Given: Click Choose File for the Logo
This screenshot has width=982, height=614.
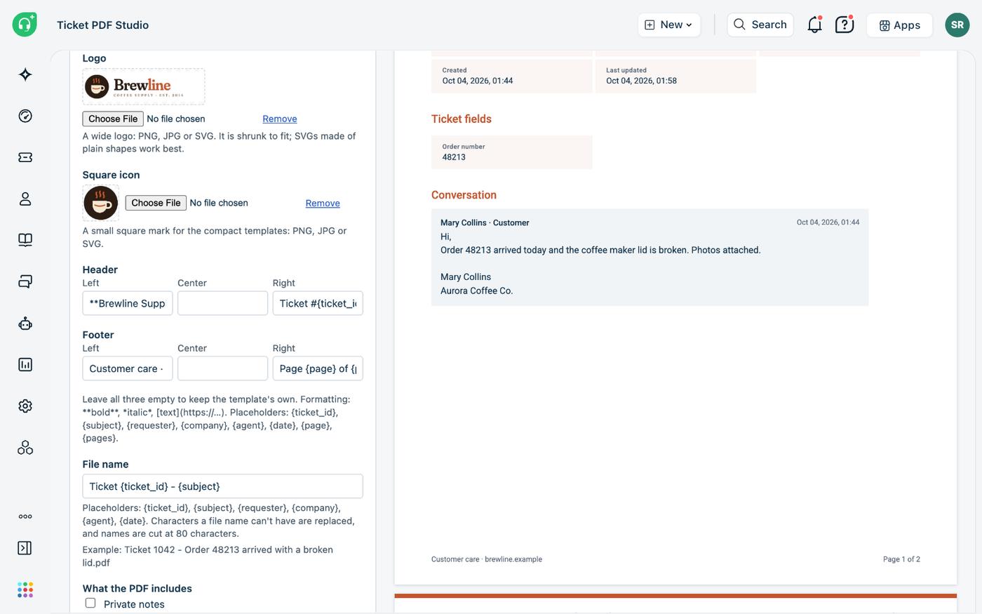Looking at the screenshot, I should pos(113,119).
